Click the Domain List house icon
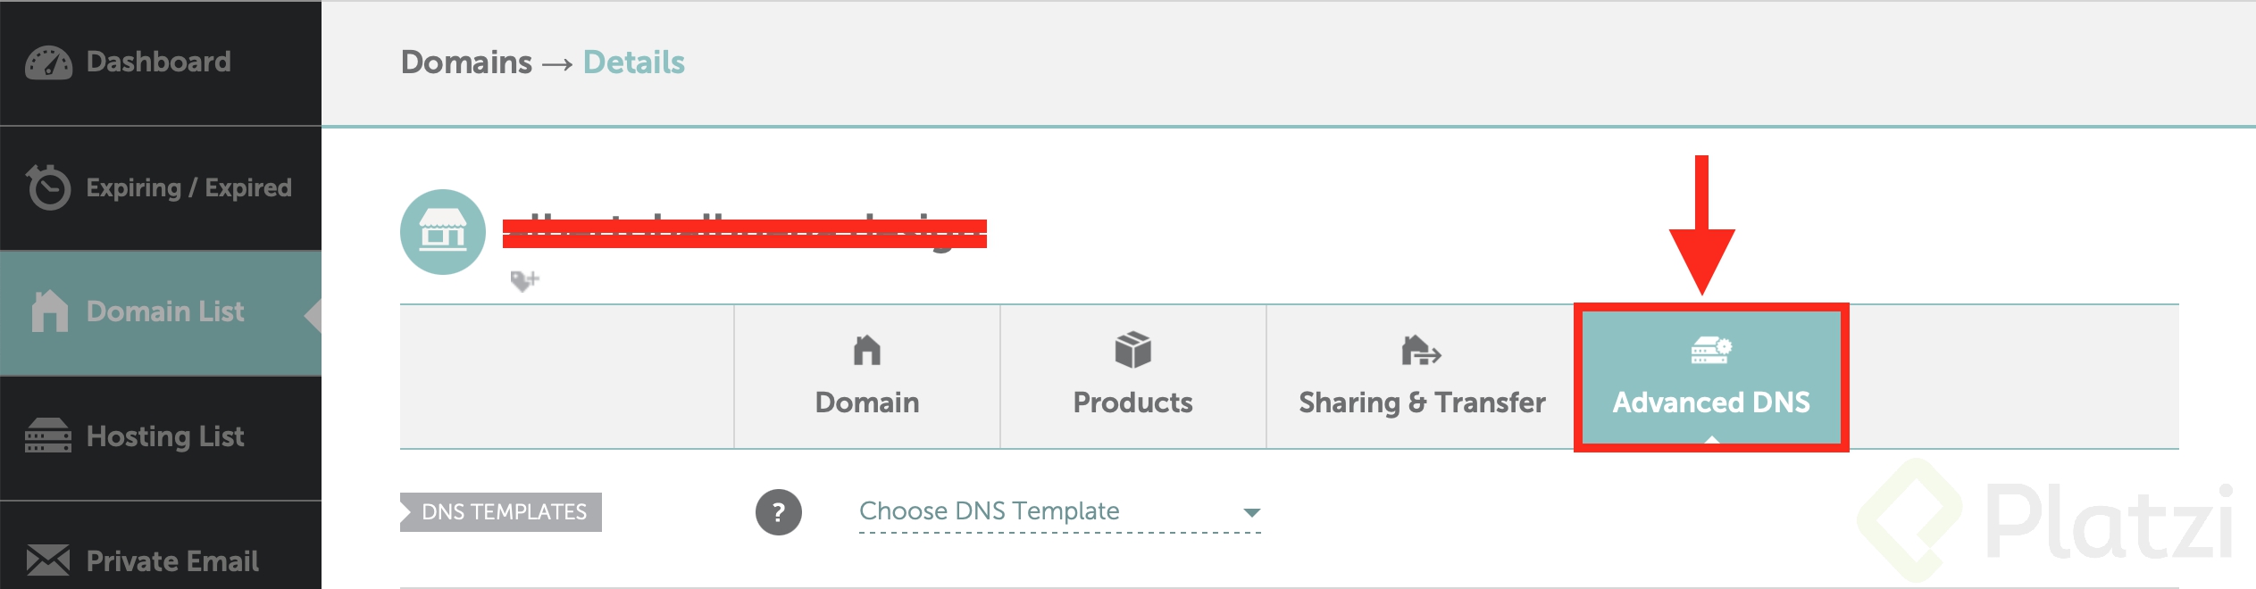The height and width of the screenshot is (589, 2256). 50,311
